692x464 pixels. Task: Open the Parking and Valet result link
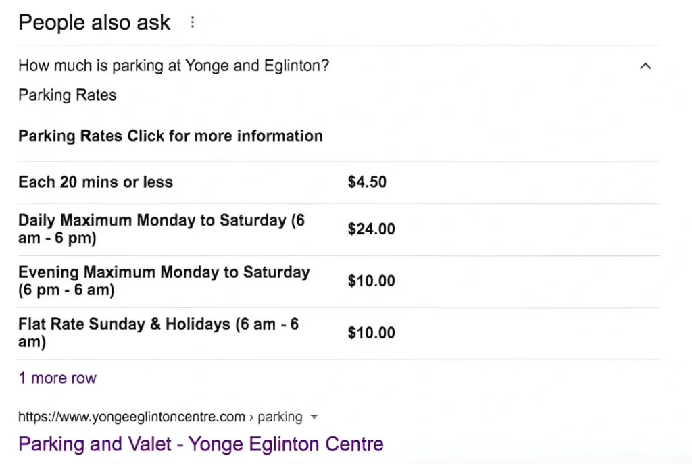201,444
